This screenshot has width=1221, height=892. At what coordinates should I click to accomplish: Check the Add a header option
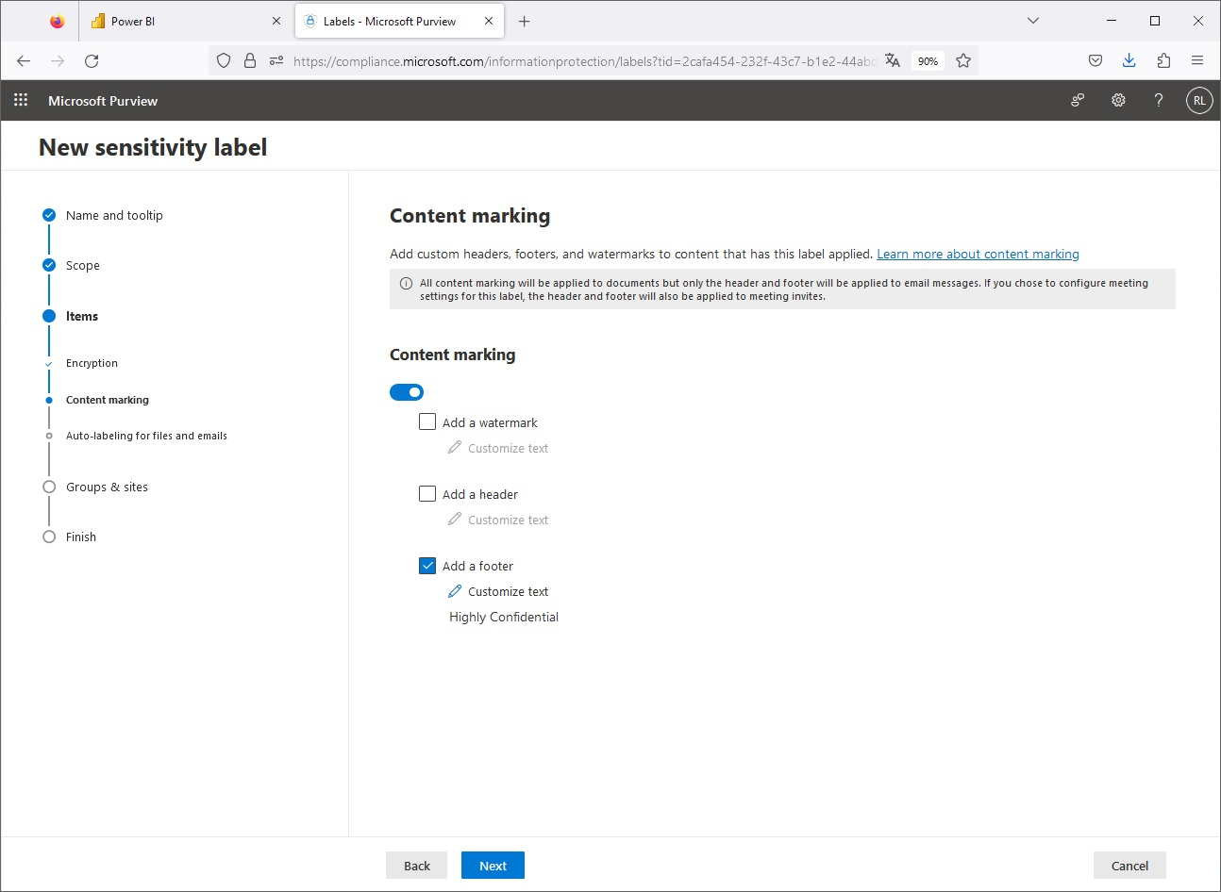427,493
